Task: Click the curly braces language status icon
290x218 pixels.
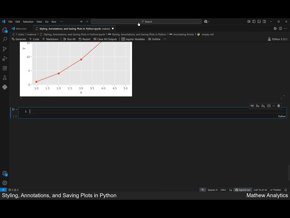Action: click(230, 190)
